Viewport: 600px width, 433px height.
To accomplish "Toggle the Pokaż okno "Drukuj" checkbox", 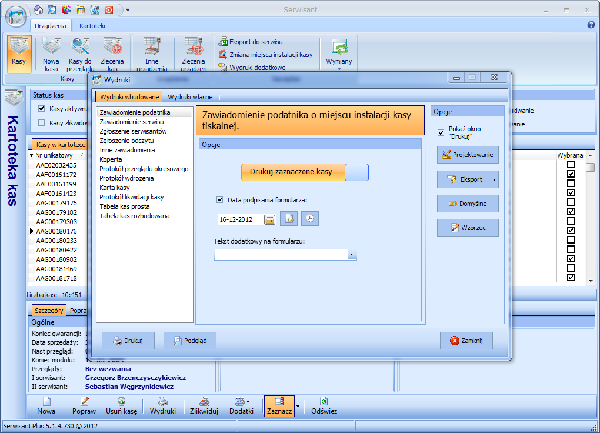I will click(441, 132).
